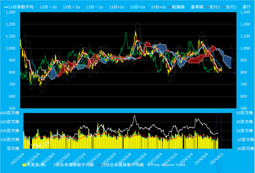The width and height of the screenshot is (255, 173).
Task: Click the 2022/4/4 date axis label
Action: pos(18,159)
